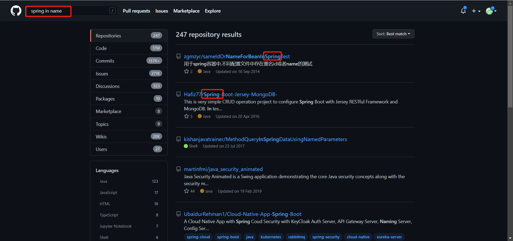Click the '247 repository results' heading

(209, 34)
